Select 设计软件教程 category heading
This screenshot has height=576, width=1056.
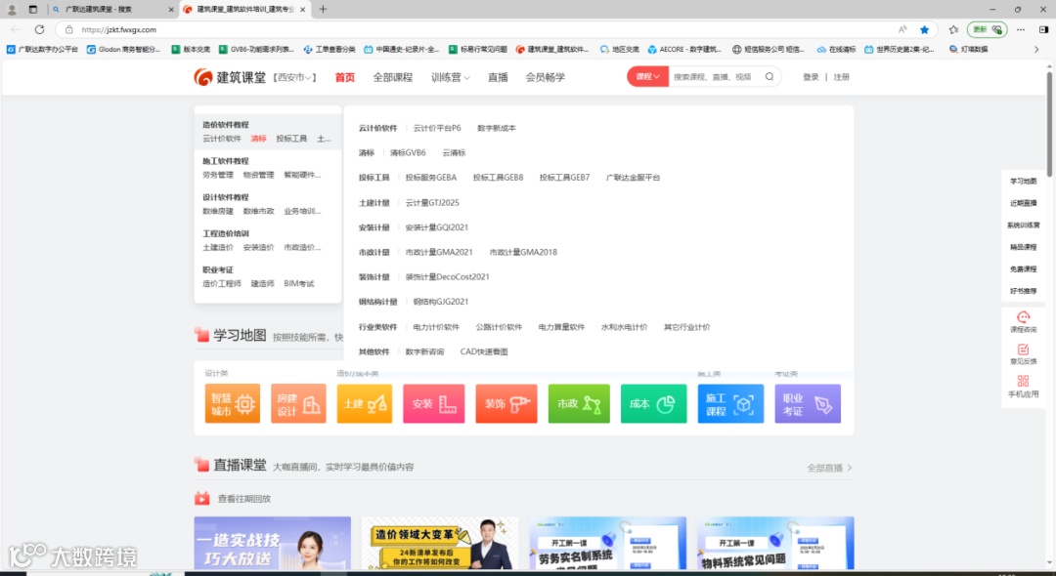pos(226,197)
